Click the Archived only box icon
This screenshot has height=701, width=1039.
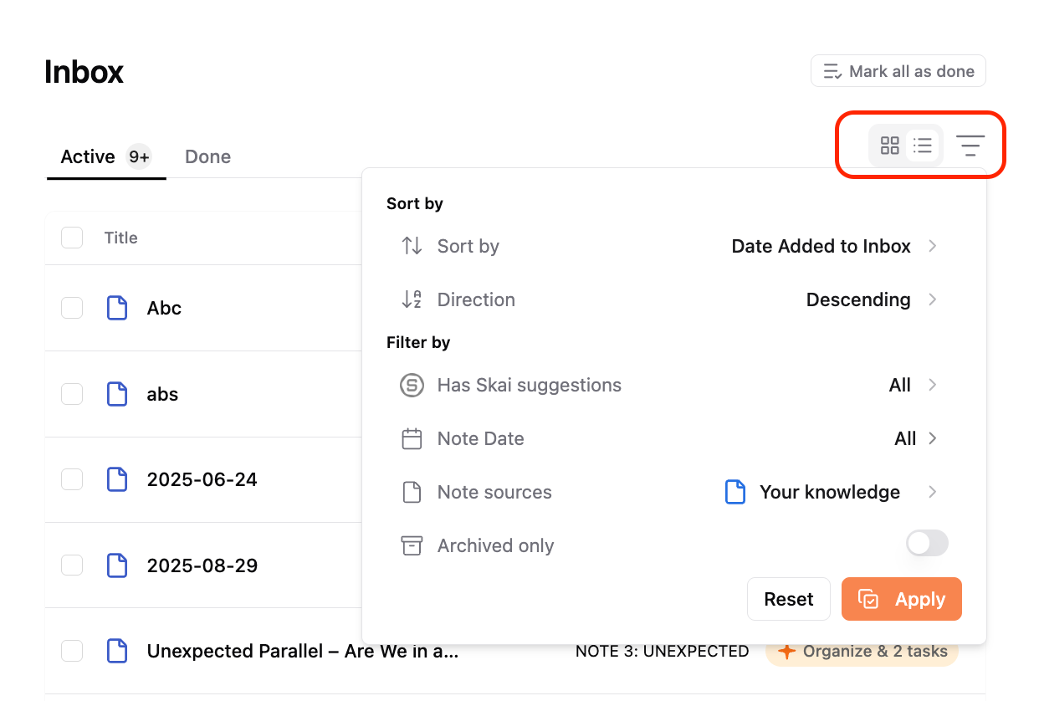pyautogui.click(x=412, y=546)
